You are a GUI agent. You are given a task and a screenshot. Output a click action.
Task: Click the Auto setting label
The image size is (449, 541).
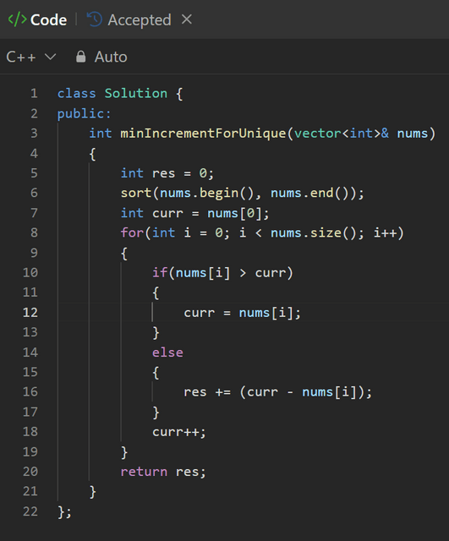click(x=111, y=57)
